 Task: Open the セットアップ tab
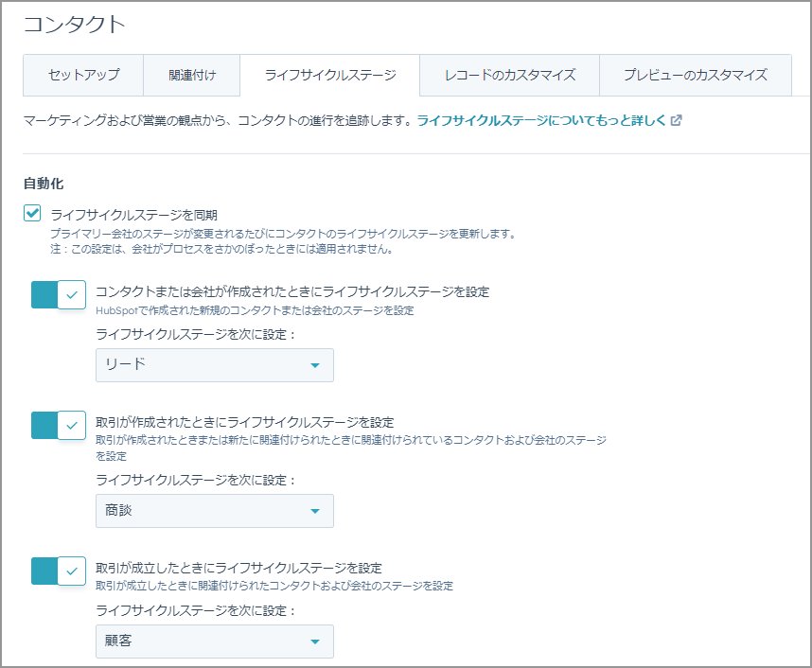pos(83,75)
